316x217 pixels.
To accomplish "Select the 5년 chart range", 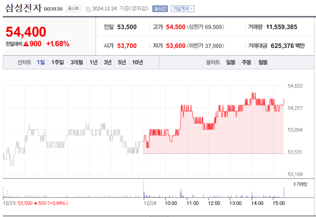I will (122, 62).
